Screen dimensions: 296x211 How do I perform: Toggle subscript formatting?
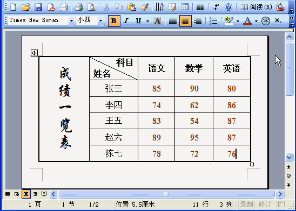pos(278,21)
